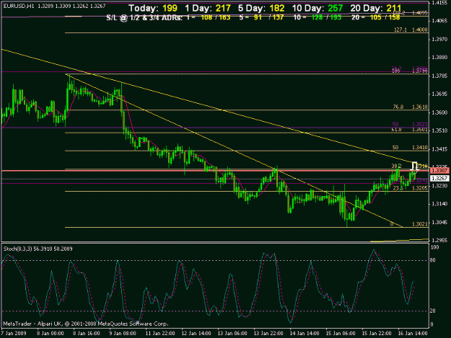Click the '15 Jan 06:00' time axis label
Image resolution: width=451 pixels, height=338 pixels.
341,334
